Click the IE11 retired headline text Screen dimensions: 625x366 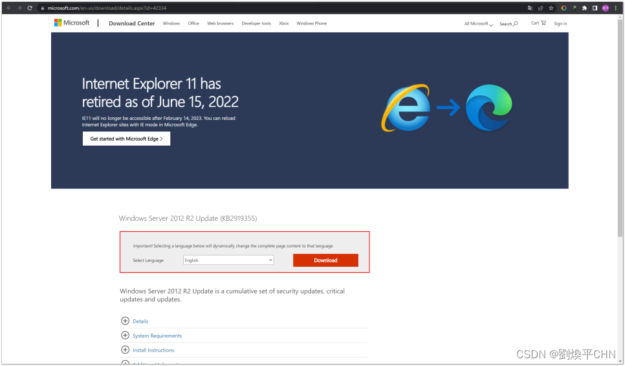point(160,93)
